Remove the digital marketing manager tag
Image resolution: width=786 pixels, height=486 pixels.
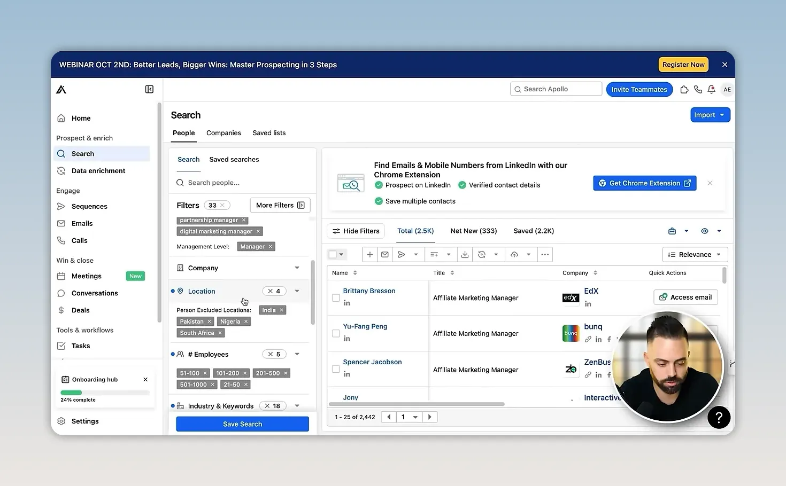[258, 232]
